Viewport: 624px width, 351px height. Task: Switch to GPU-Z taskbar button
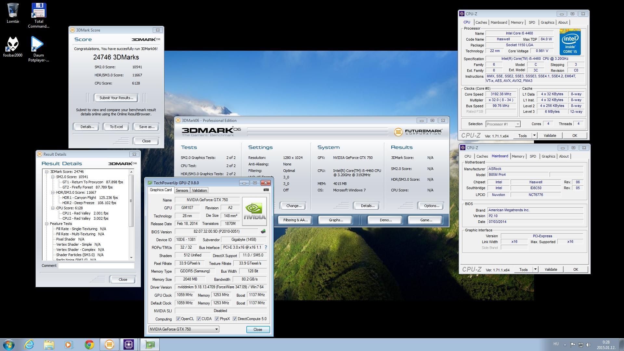tap(150, 344)
